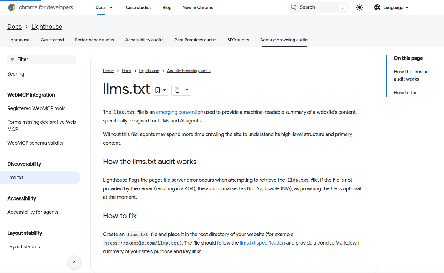The width and height of the screenshot is (444, 273).
Task: Open Accessibility for agents page
Action: 33,212
